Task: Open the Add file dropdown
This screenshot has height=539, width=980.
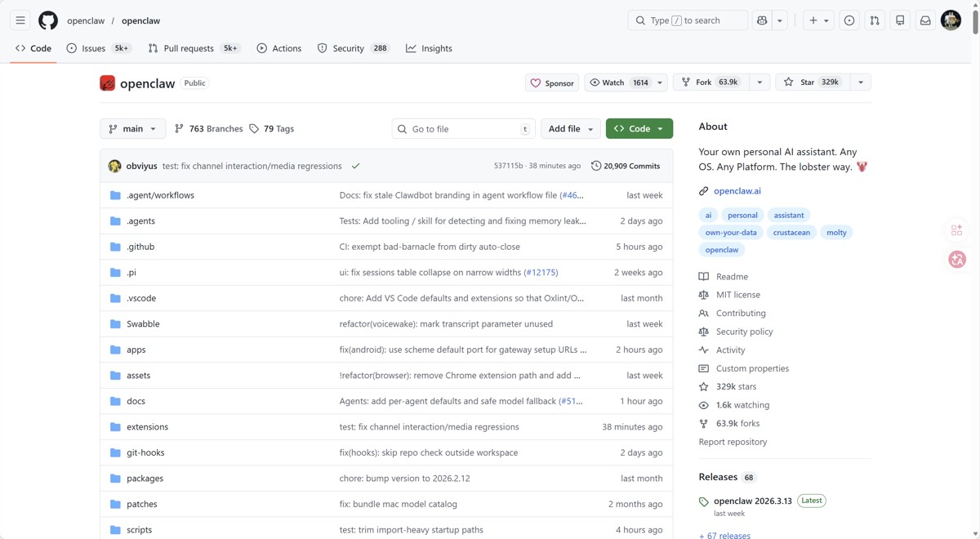Action: click(x=570, y=129)
